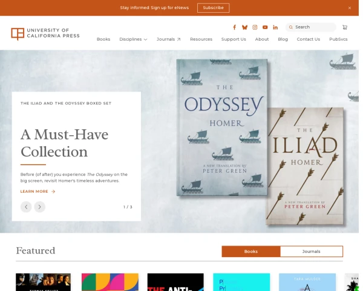Image resolution: width=363 pixels, height=291 pixels.
Task: Open the Tara Mulder featured book cover
Action: 307,282
